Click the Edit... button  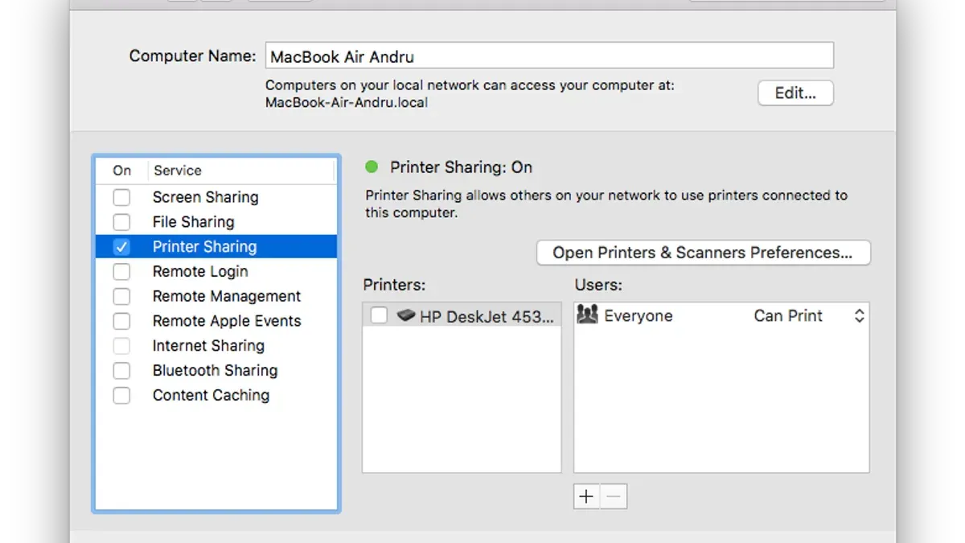click(795, 93)
